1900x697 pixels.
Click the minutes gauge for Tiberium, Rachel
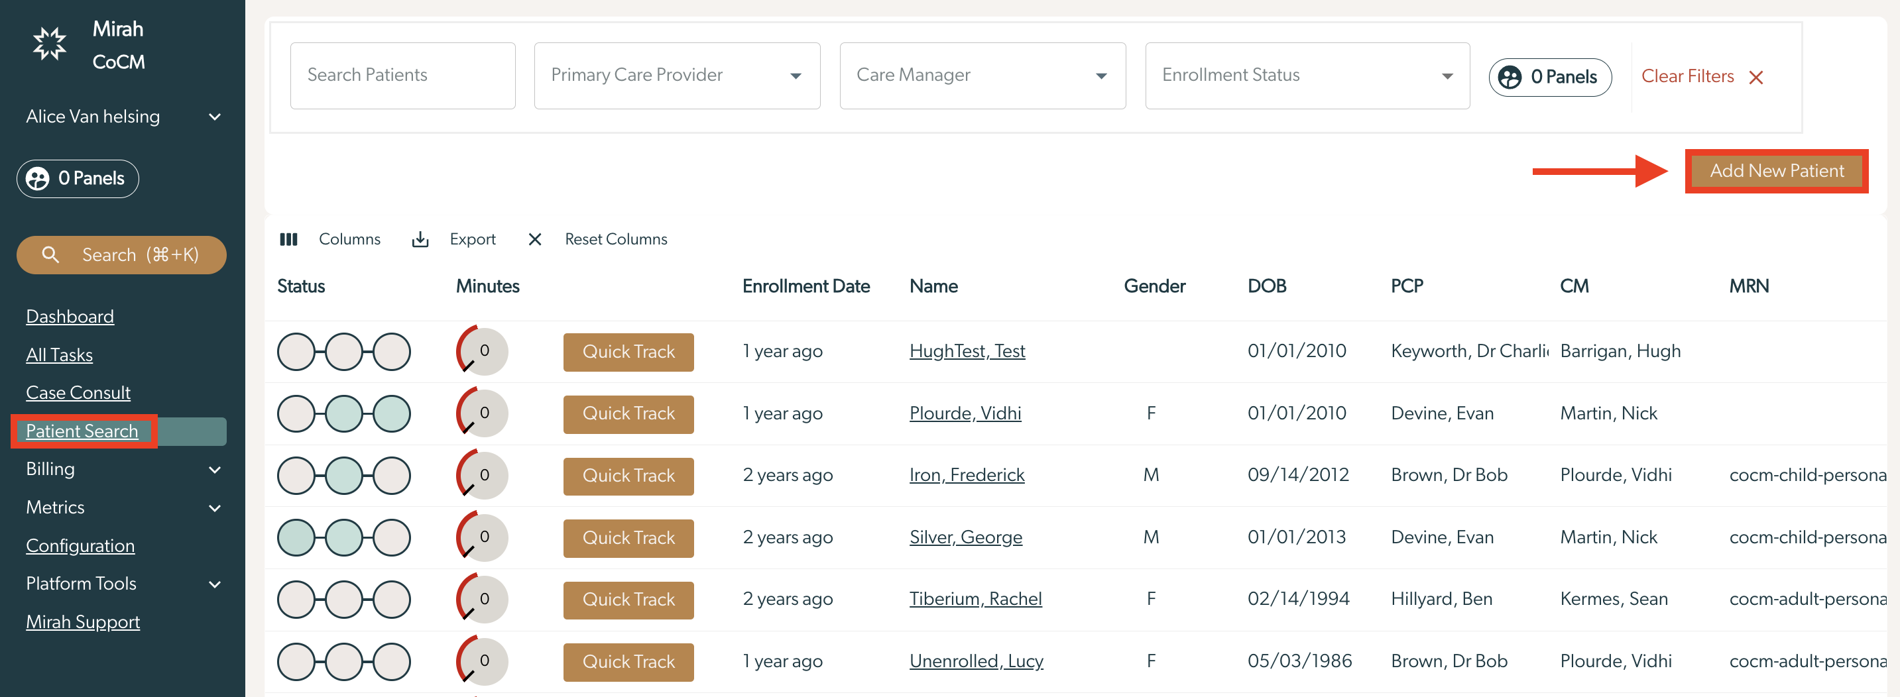click(x=482, y=599)
